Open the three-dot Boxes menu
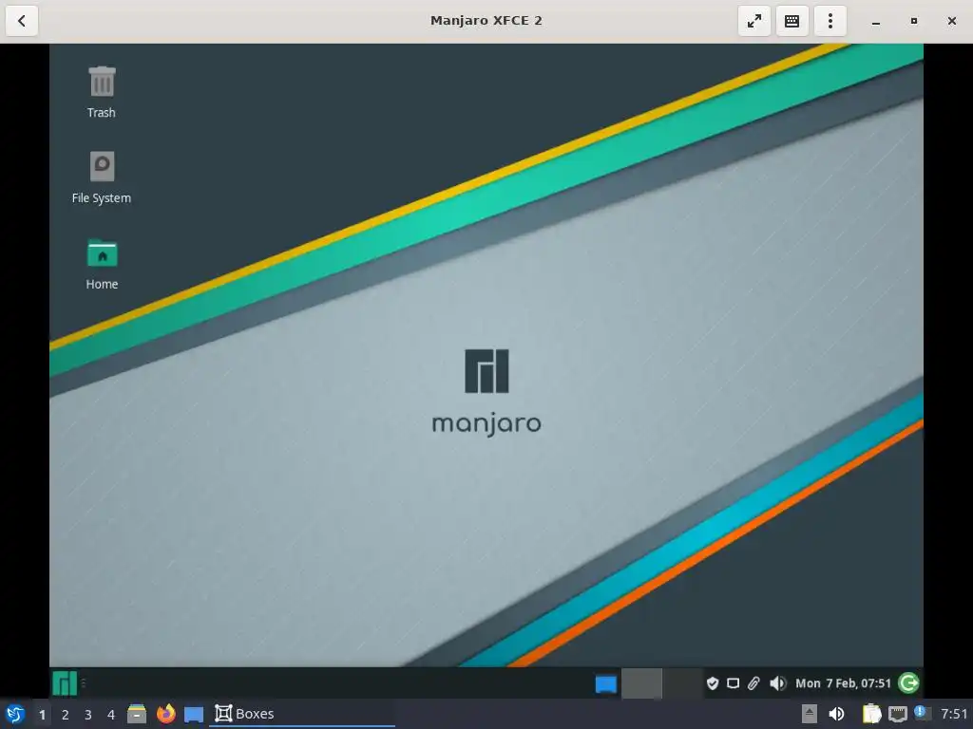973x729 pixels. pyautogui.click(x=830, y=21)
